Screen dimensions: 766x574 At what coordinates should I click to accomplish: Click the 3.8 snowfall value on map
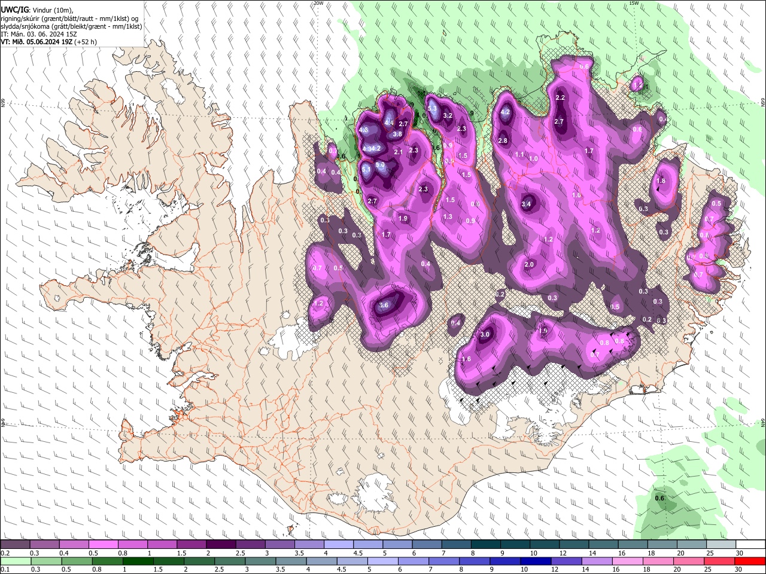(397, 135)
